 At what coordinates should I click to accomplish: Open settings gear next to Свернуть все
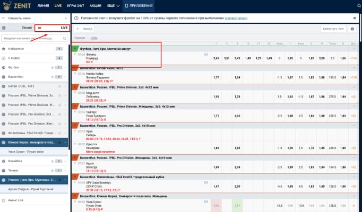(x=352, y=29)
